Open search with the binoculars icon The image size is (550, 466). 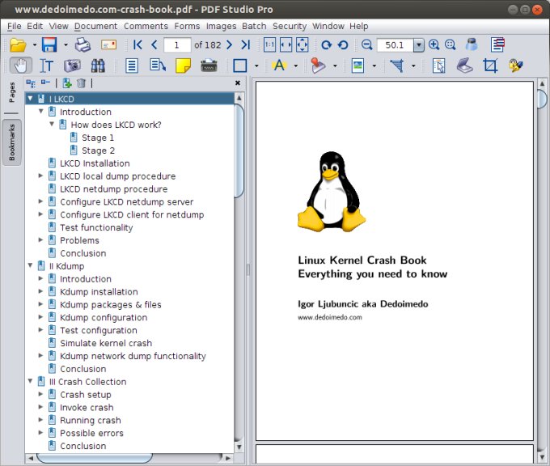coord(98,66)
